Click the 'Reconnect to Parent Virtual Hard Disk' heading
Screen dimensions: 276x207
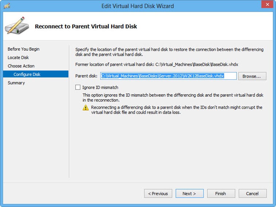86,26
